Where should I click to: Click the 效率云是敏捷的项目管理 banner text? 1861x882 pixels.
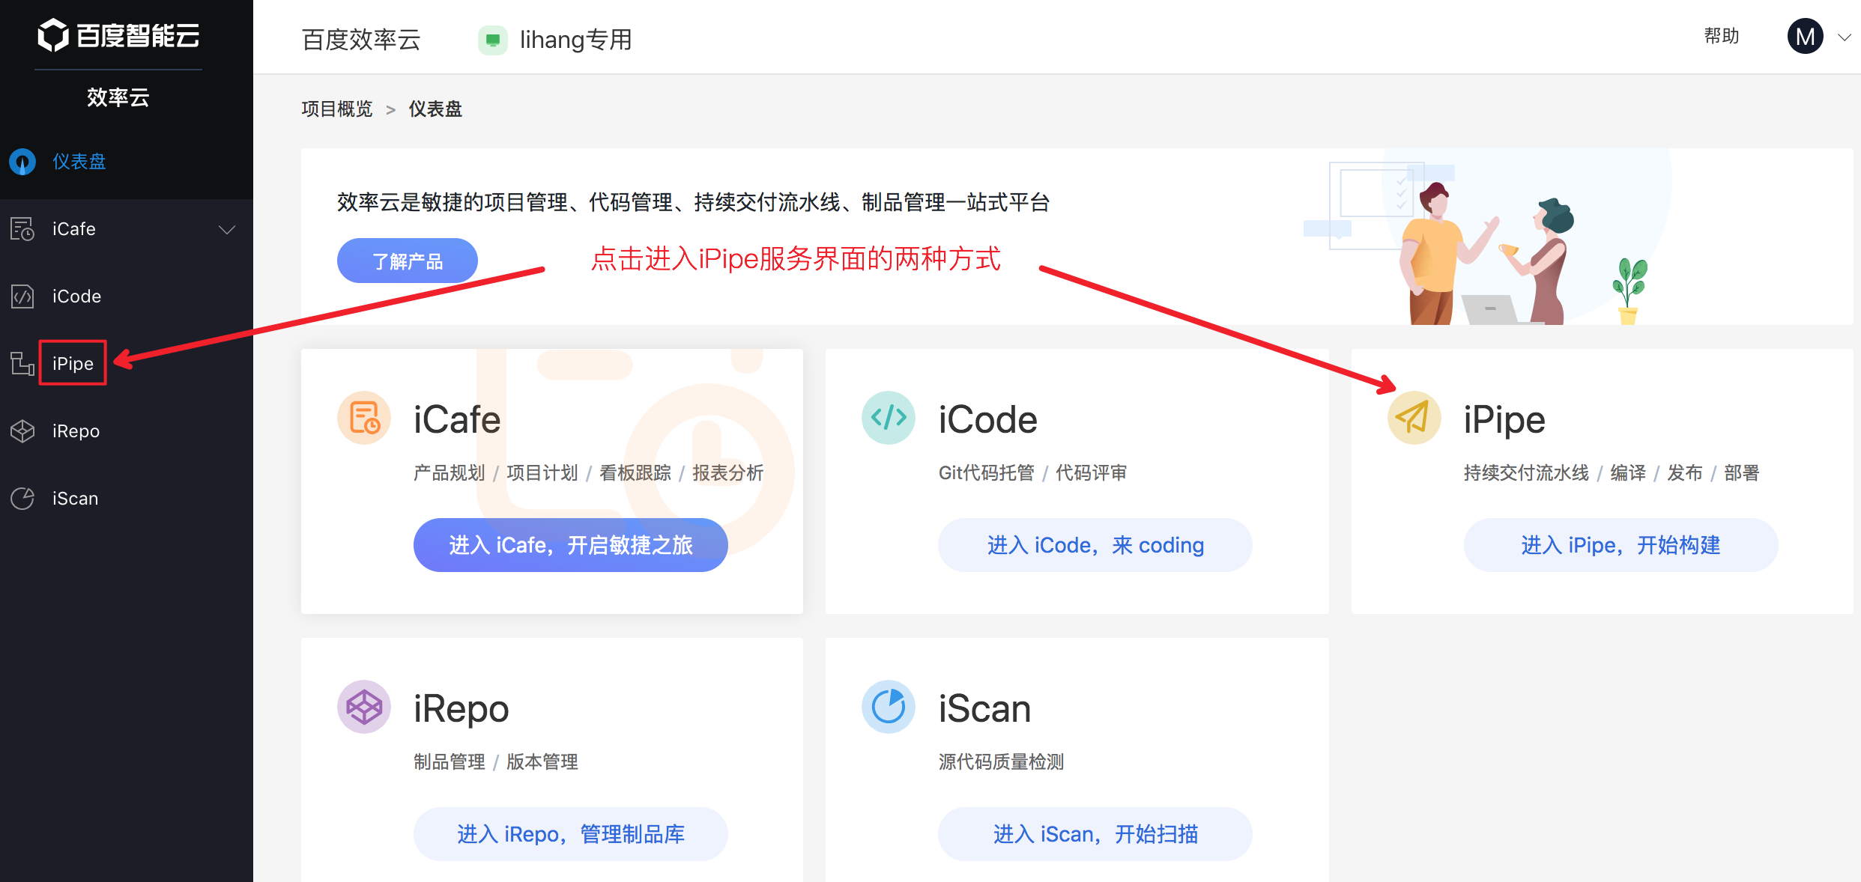tap(694, 202)
